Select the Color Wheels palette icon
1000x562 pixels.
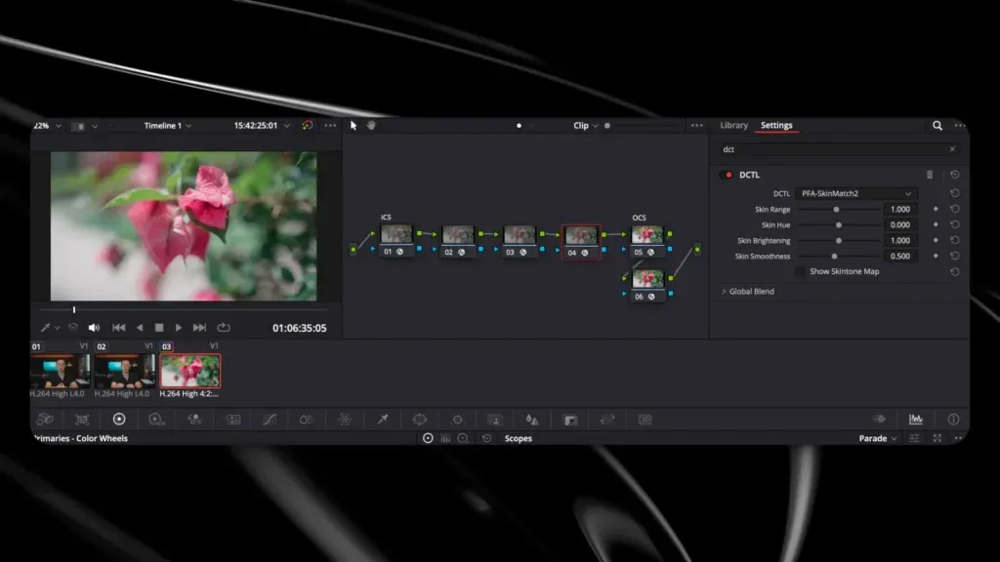point(119,420)
